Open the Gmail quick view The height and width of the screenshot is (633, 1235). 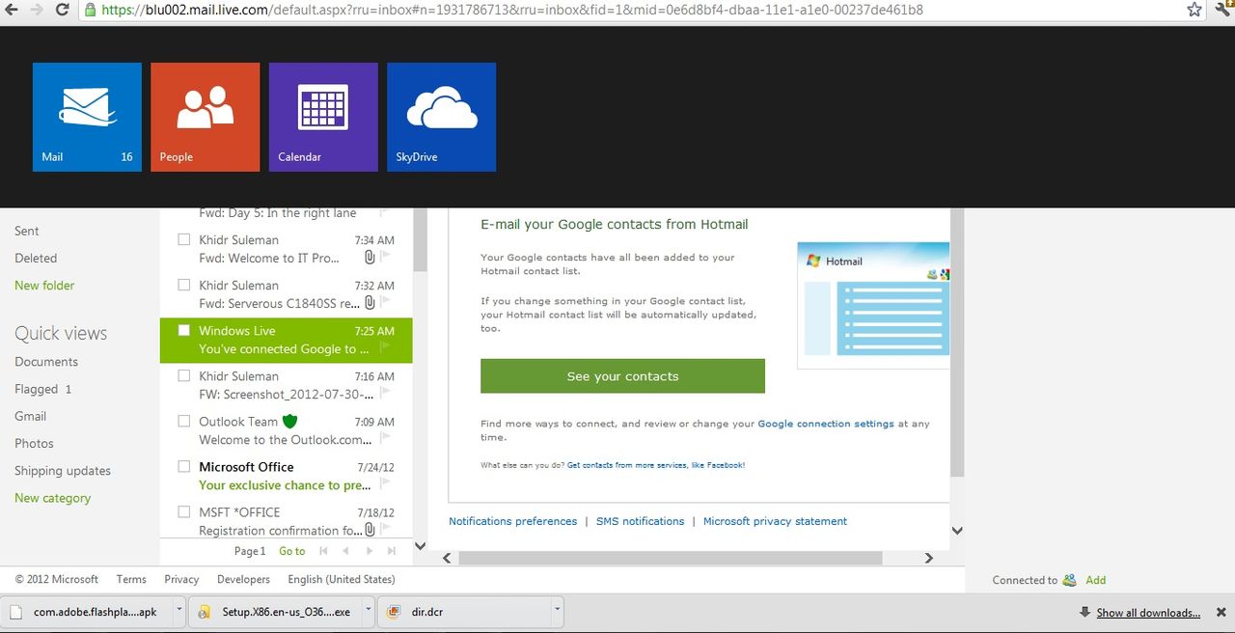(x=31, y=416)
